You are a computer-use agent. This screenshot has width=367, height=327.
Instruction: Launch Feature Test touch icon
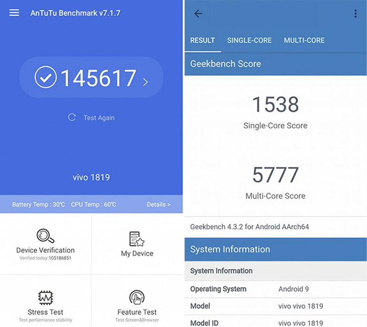coord(137,298)
